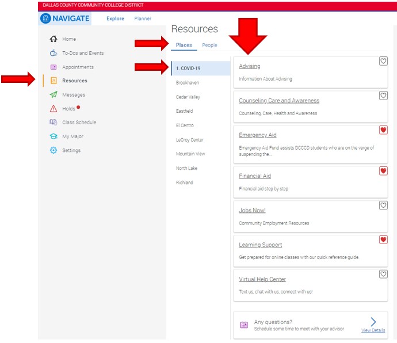Open the Jobs Now! link
The image size is (397, 343).
click(x=252, y=210)
